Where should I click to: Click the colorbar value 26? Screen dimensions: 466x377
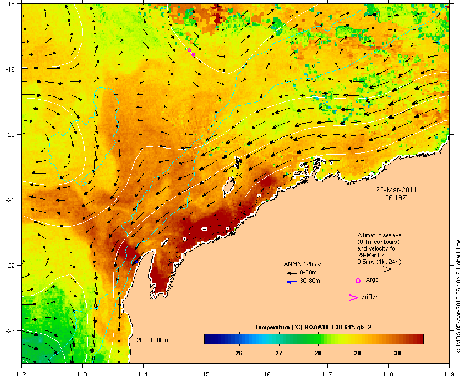pyautogui.click(x=239, y=353)
